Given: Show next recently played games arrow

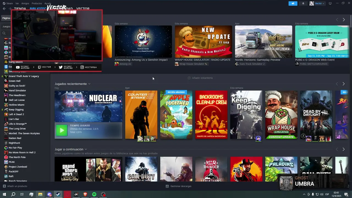Looking at the screenshot, I should point(343,84).
